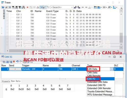127x98 pixels.
Task: Select Extended CAN Data in the list
Action: (101, 82)
